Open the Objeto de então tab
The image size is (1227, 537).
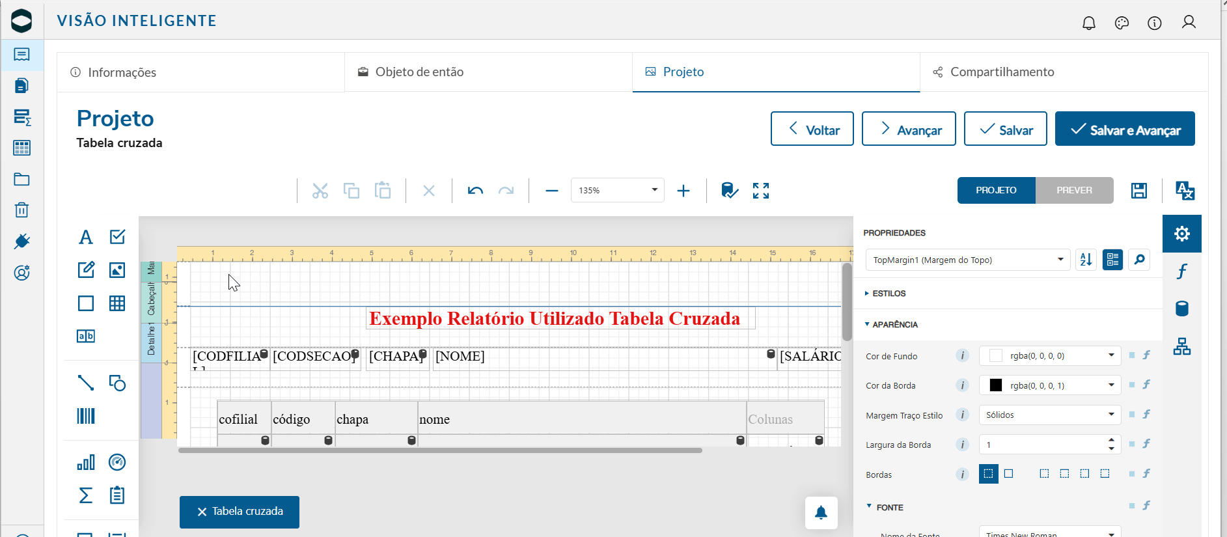click(x=488, y=72)
